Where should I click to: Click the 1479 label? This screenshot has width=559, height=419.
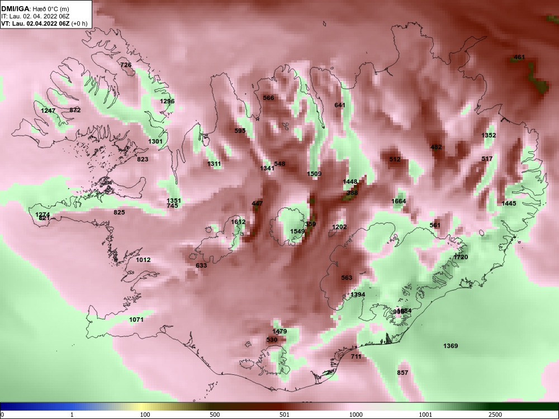[x=279, y=331]
